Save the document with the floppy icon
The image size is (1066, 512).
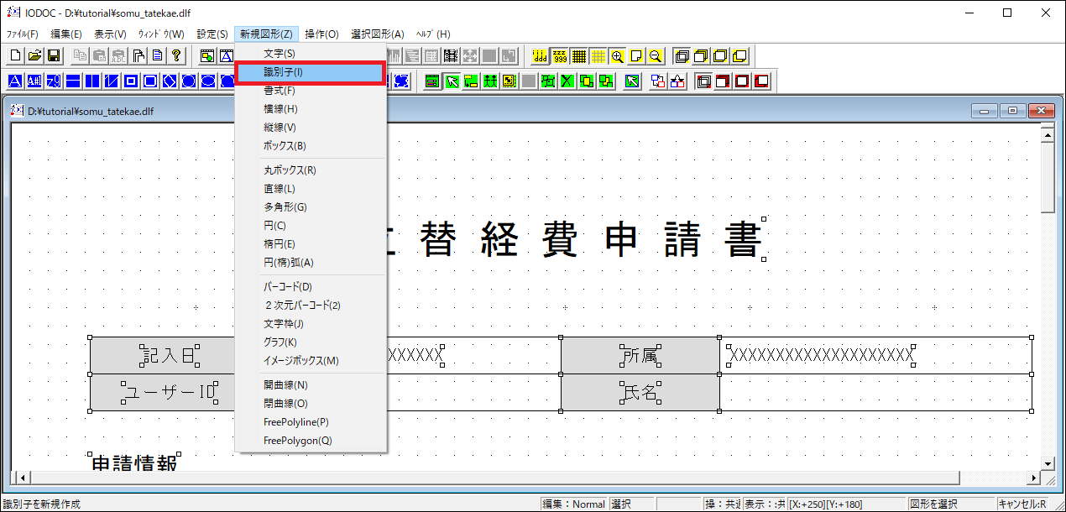(53, 56)
